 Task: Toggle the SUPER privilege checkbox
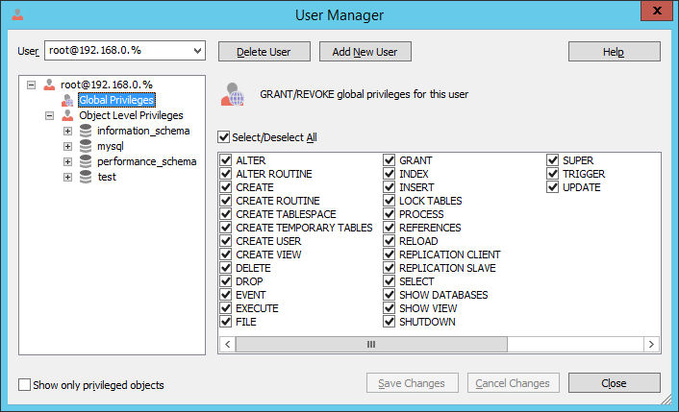pos(552,160)
